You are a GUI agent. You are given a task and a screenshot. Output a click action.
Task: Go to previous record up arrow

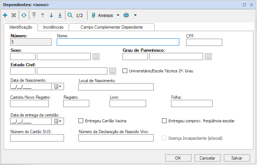click(43, 15)
